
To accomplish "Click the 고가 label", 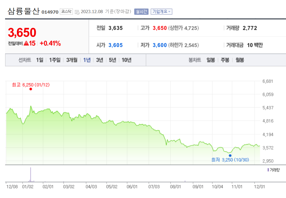I will click(145, 28).
